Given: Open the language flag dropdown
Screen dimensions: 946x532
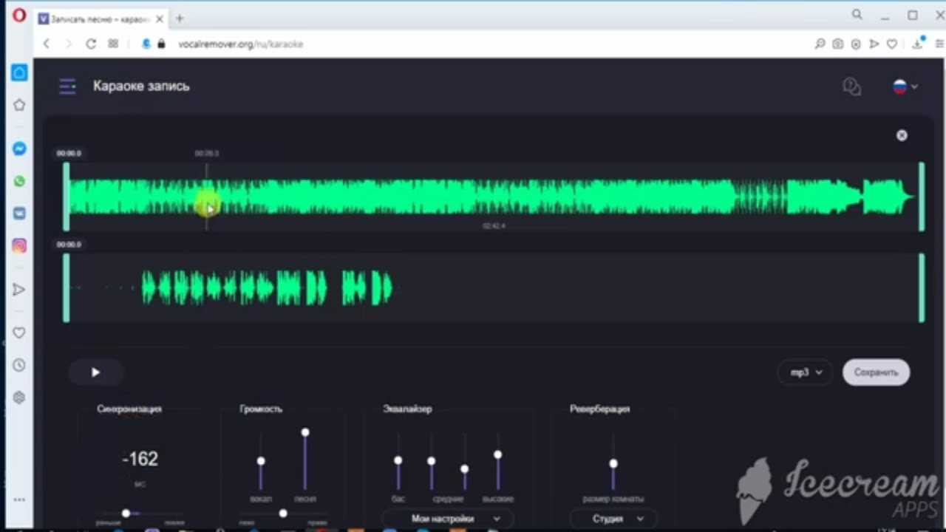Looking at the screenshot, I should 905,86.
